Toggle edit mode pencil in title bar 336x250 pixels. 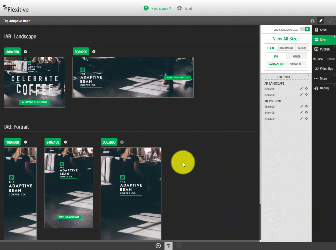[320, 21]
